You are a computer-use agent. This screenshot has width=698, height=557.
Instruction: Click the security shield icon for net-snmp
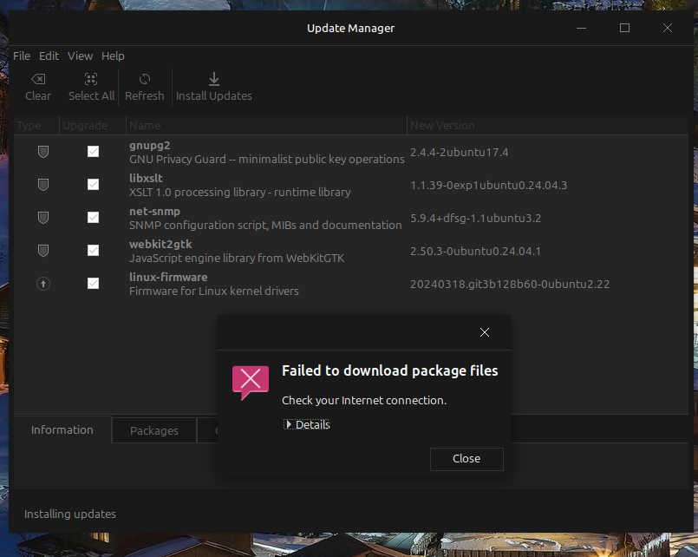tap(43, 218)
